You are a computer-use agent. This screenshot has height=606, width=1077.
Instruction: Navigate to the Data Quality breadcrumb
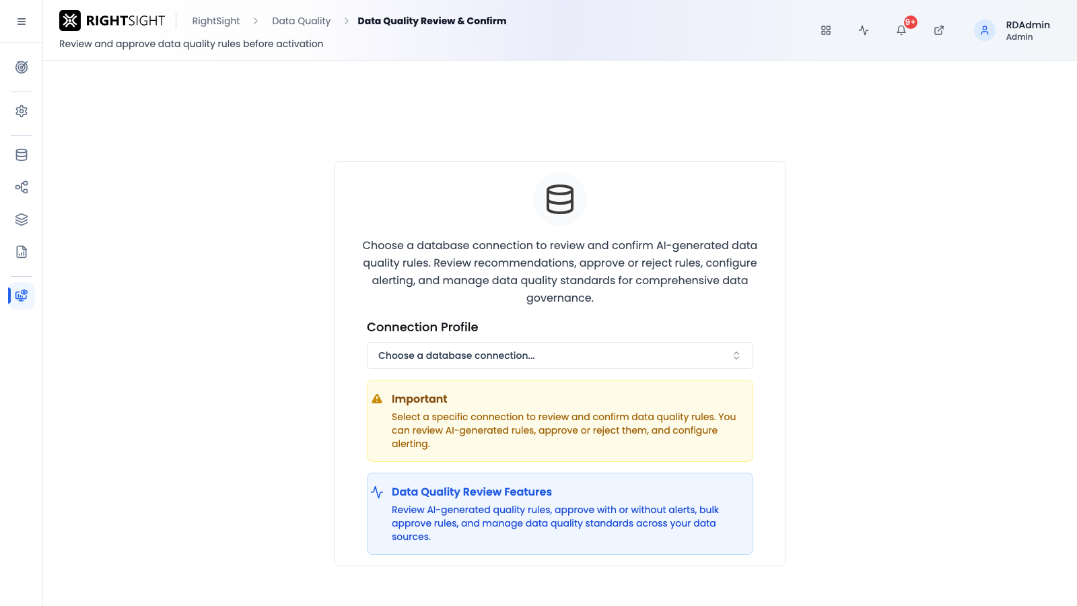pos(301,21)
